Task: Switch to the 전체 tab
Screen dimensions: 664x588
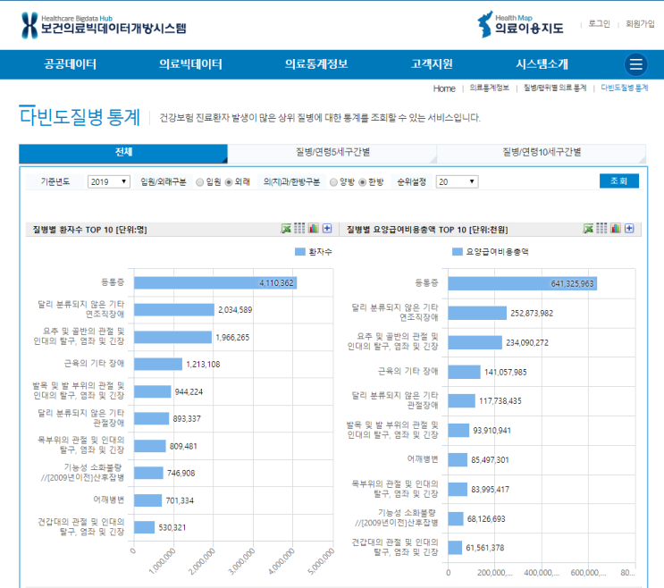Action: (x=123, y=153)
